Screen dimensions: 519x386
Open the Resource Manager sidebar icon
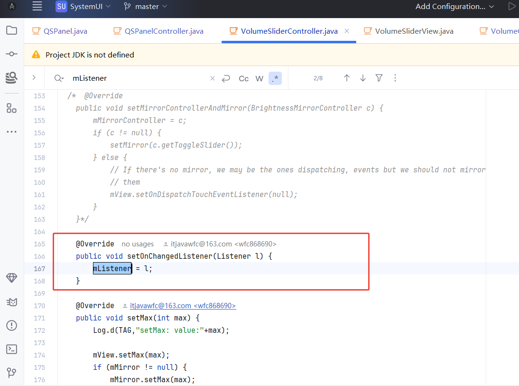(x=11, y=77)
